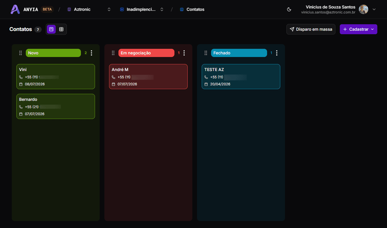Image resolution: width=387 pixels, height=228 pixels.
Task: Click the drag handle of Em negociação column
Action: (x=113, y=53)
